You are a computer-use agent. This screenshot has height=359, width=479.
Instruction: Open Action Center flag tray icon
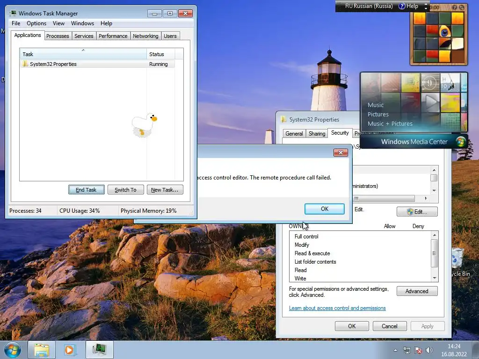pos(418,350)
